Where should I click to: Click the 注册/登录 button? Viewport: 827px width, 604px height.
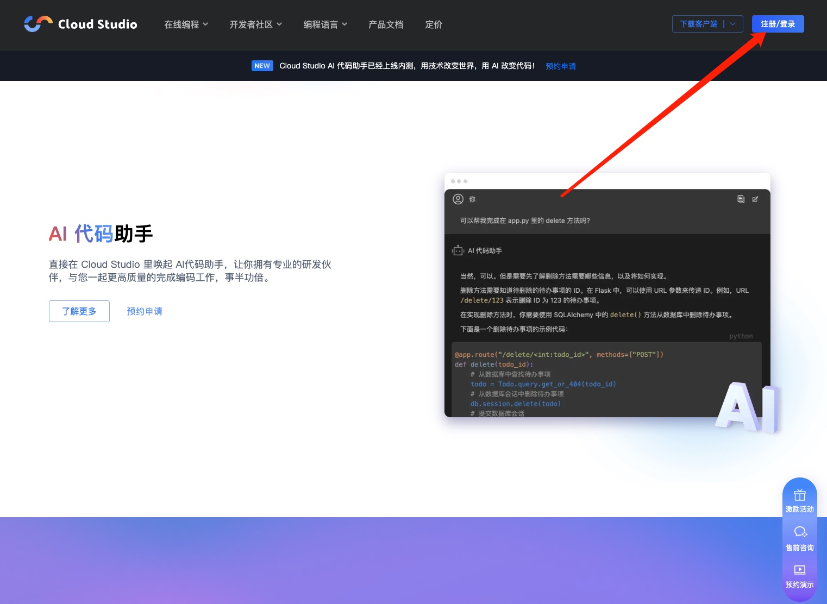point(778,24)
